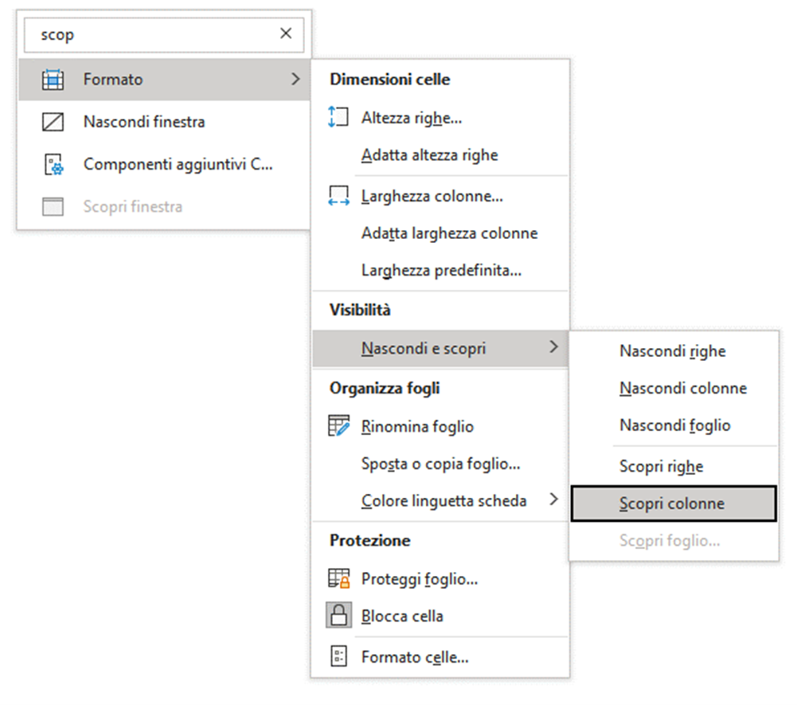
Task: Expand the Nascondi e scopri arrow
Action: coord(554,347)
